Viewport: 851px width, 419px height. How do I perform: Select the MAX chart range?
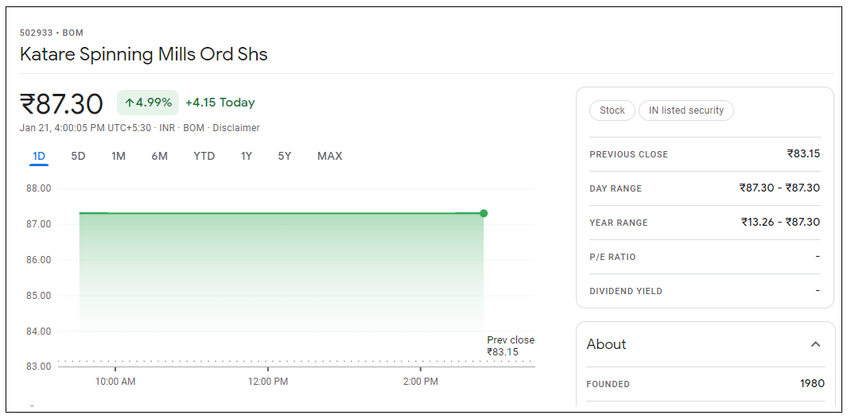[329, 157]
